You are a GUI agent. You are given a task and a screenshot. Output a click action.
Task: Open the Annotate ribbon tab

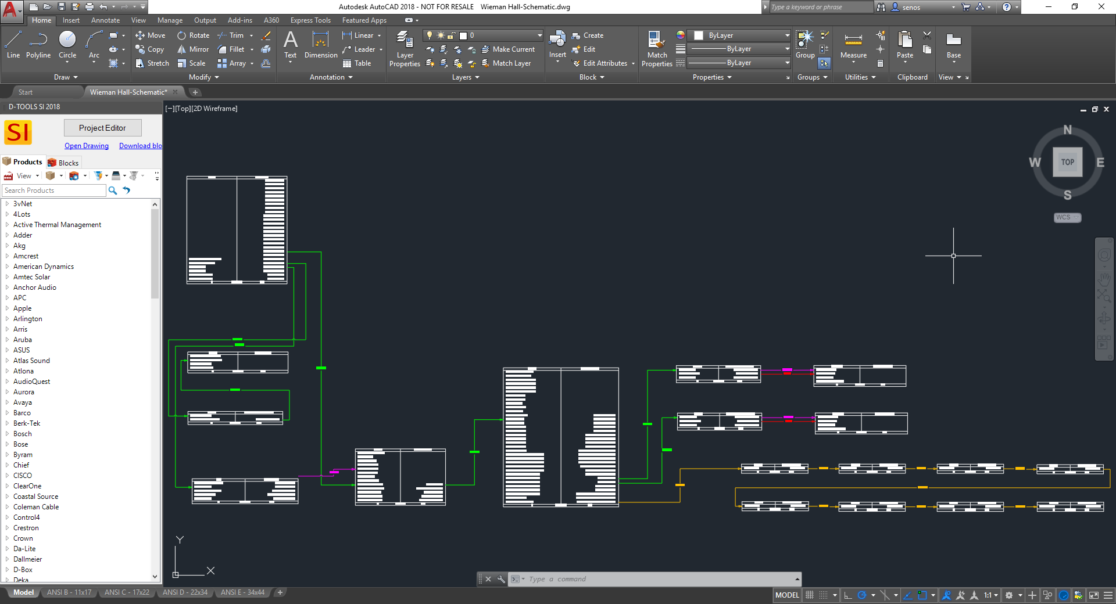pyautogui.click(x=105, y=20)
